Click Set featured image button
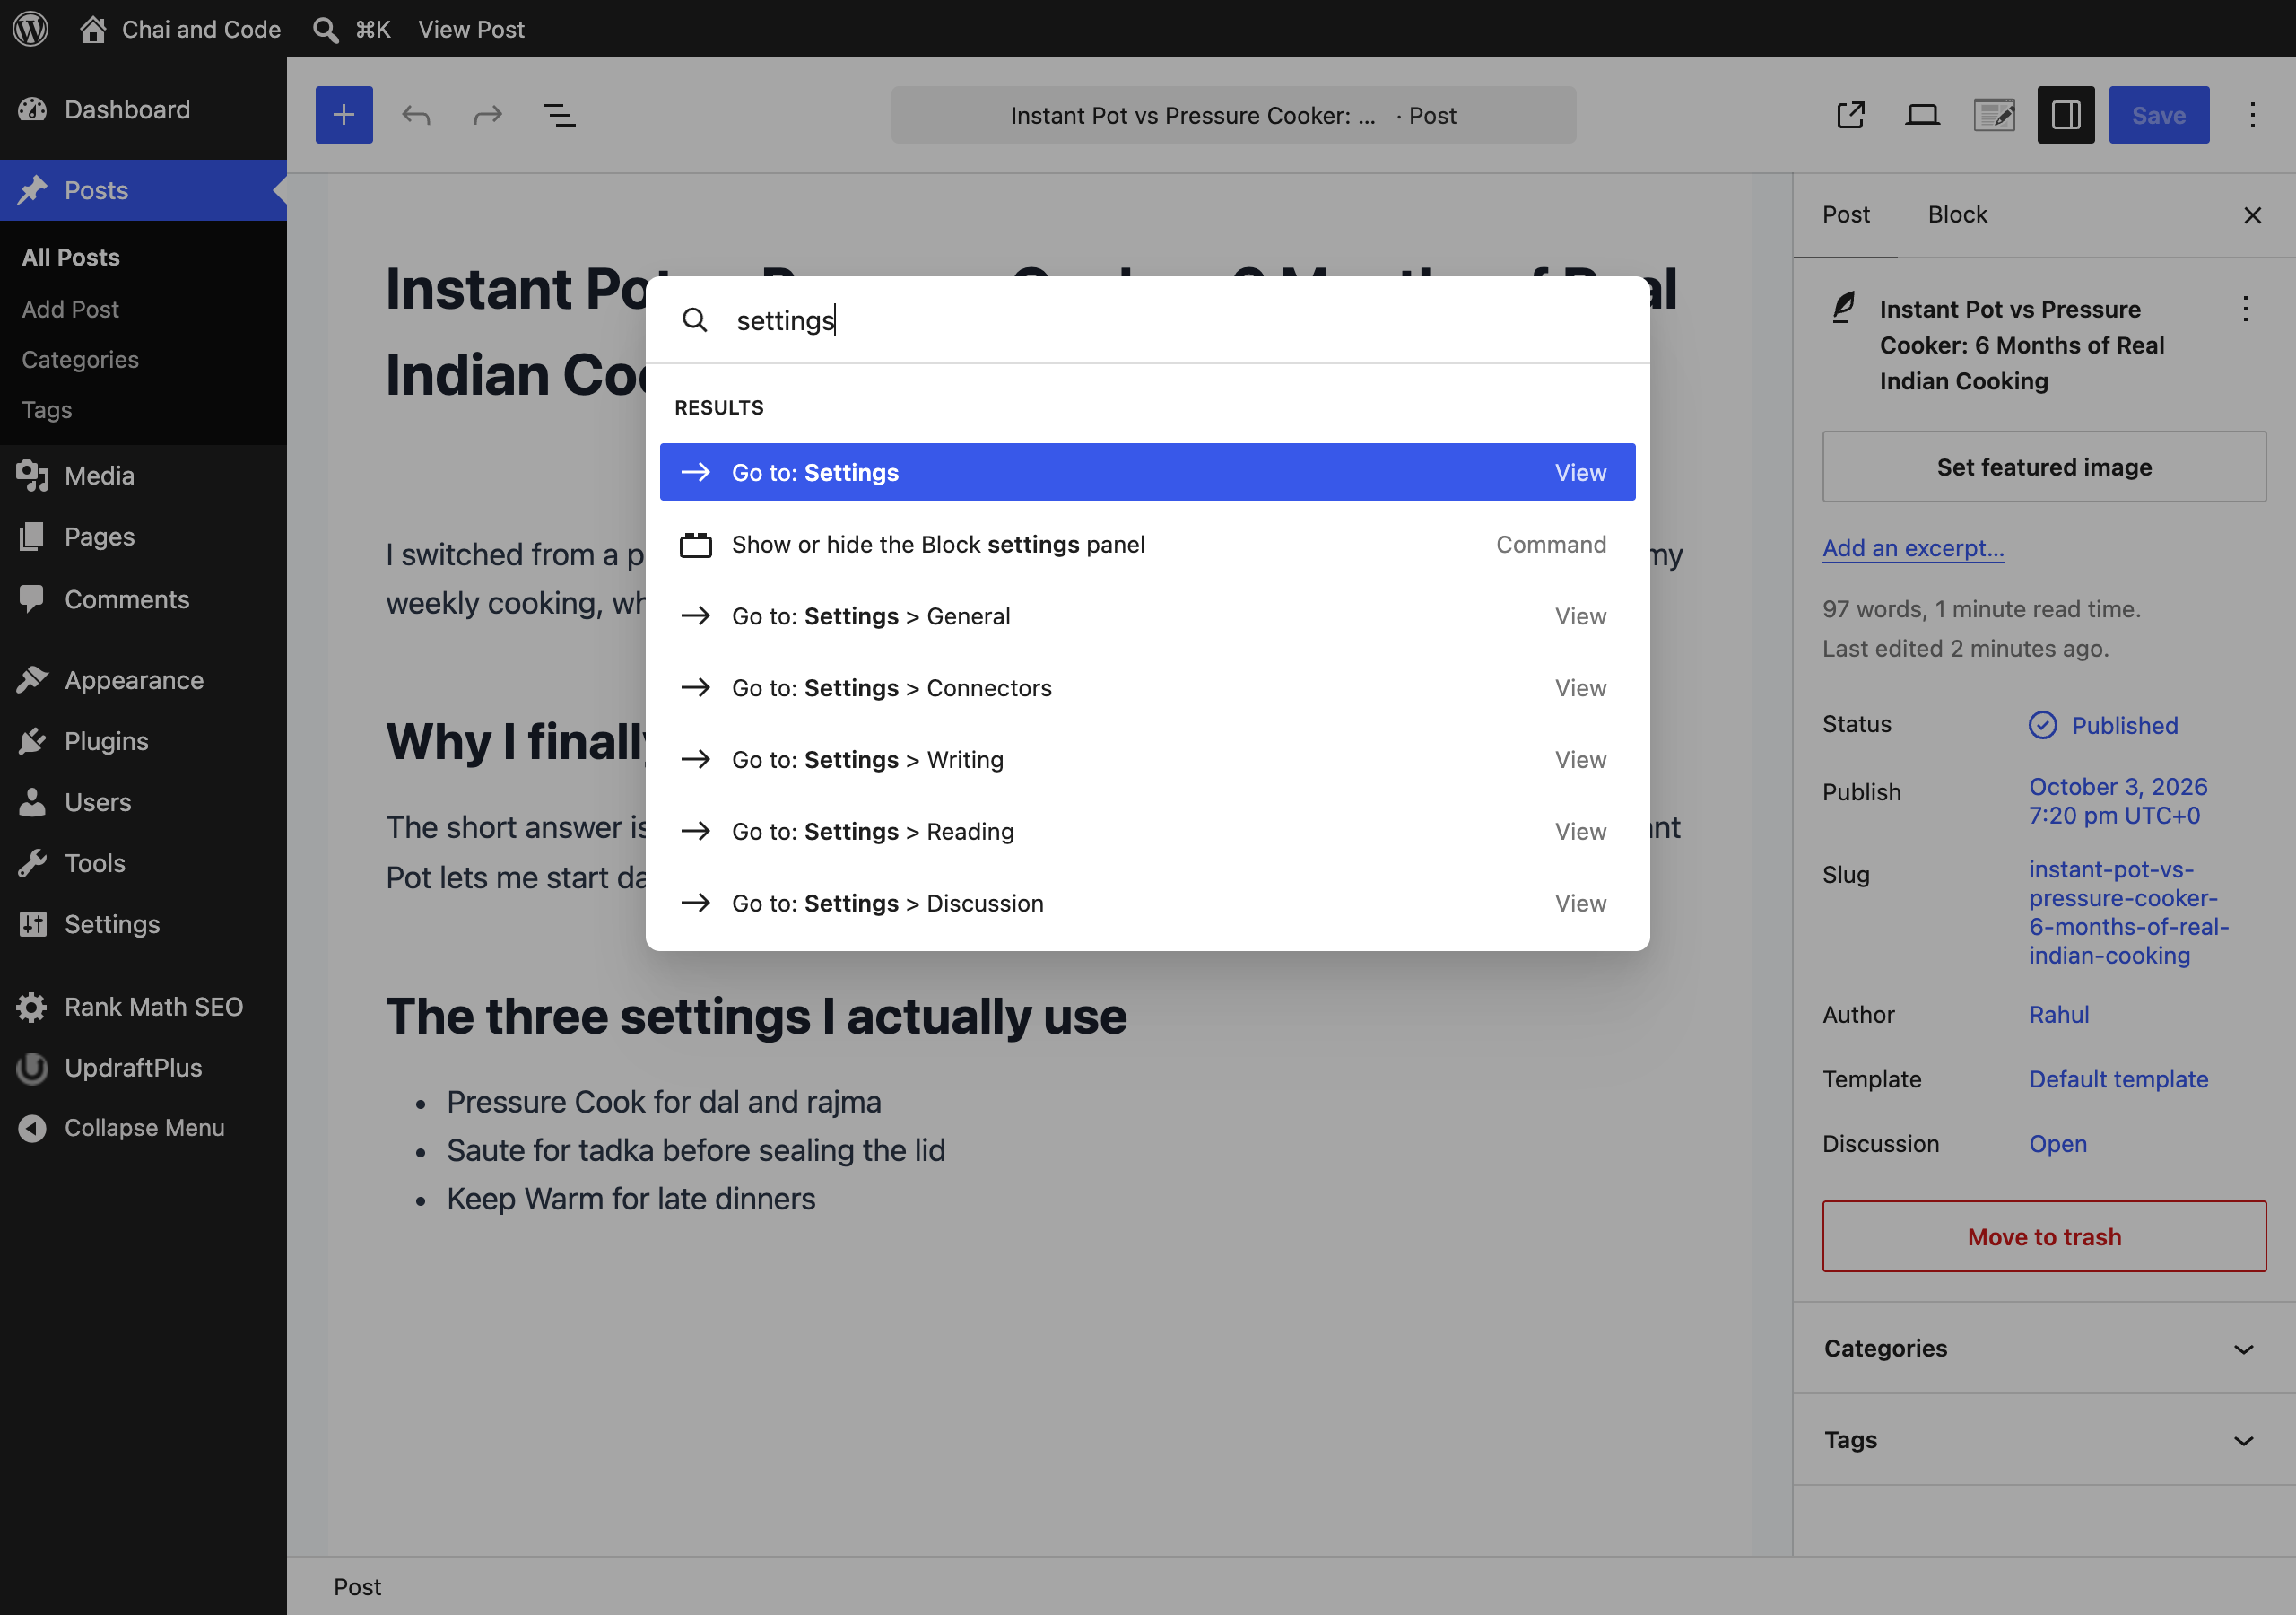Viewport: 2296px width, 1615px height. (x=2044, y=467)
